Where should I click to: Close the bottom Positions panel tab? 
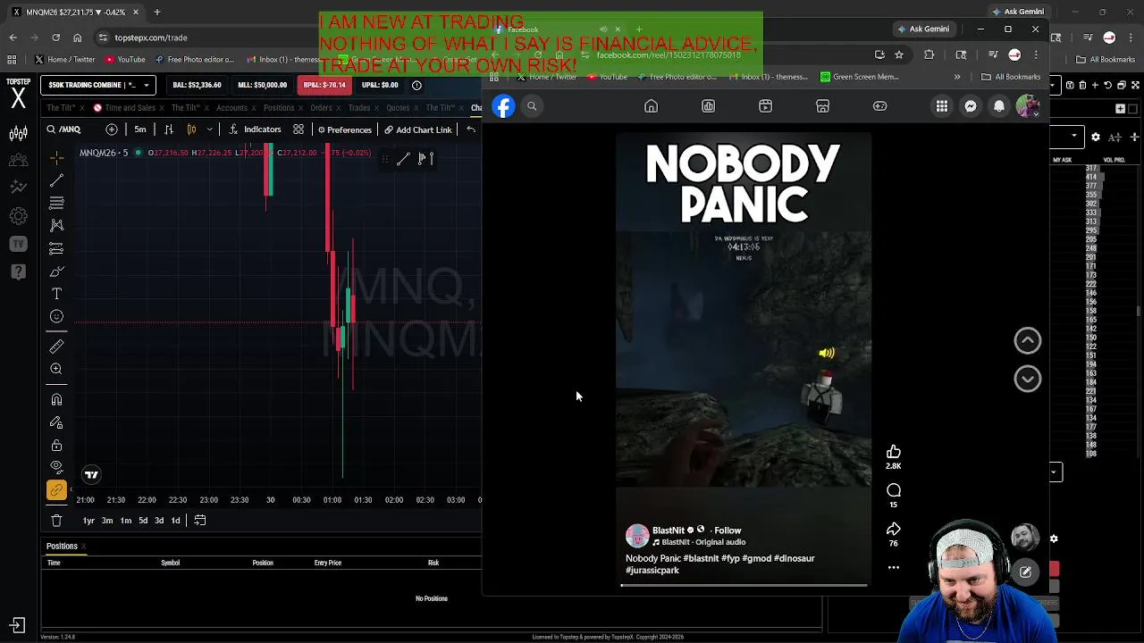[x=83, y=547]
